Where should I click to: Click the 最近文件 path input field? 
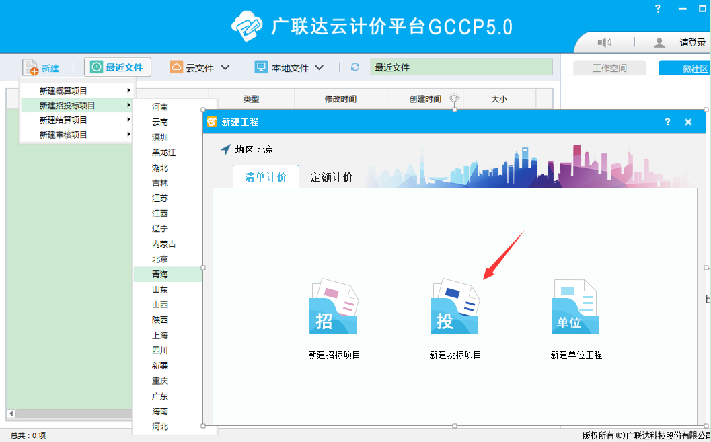[461, 67]
